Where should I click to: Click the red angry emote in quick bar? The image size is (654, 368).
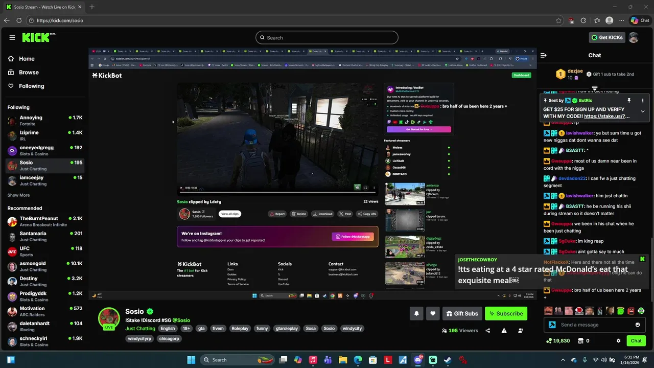click(x=631, y=311)
